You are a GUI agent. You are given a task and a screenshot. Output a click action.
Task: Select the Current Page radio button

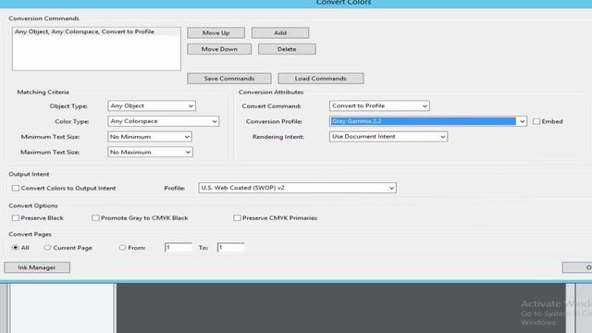[47, 248]
